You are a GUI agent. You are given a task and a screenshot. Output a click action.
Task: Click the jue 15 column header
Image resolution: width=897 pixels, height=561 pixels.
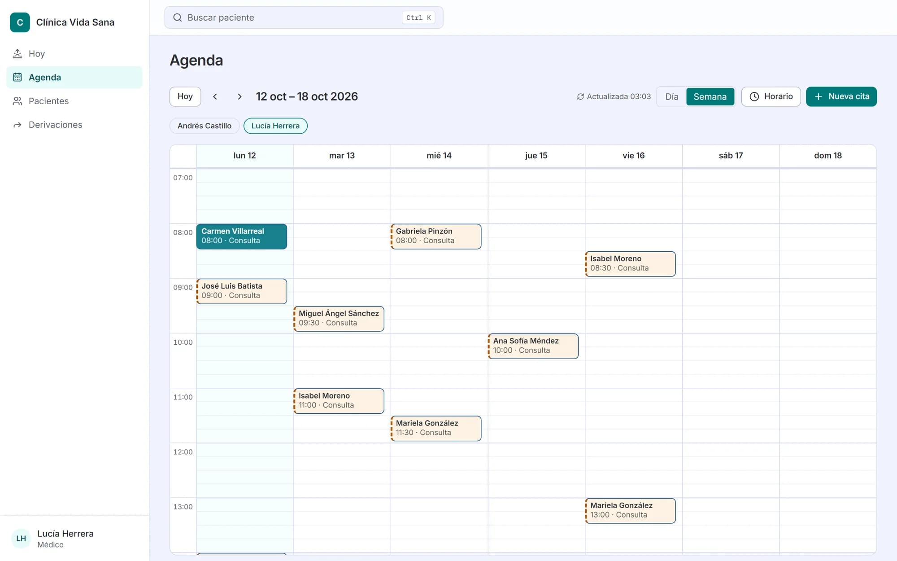click(536, 156)
